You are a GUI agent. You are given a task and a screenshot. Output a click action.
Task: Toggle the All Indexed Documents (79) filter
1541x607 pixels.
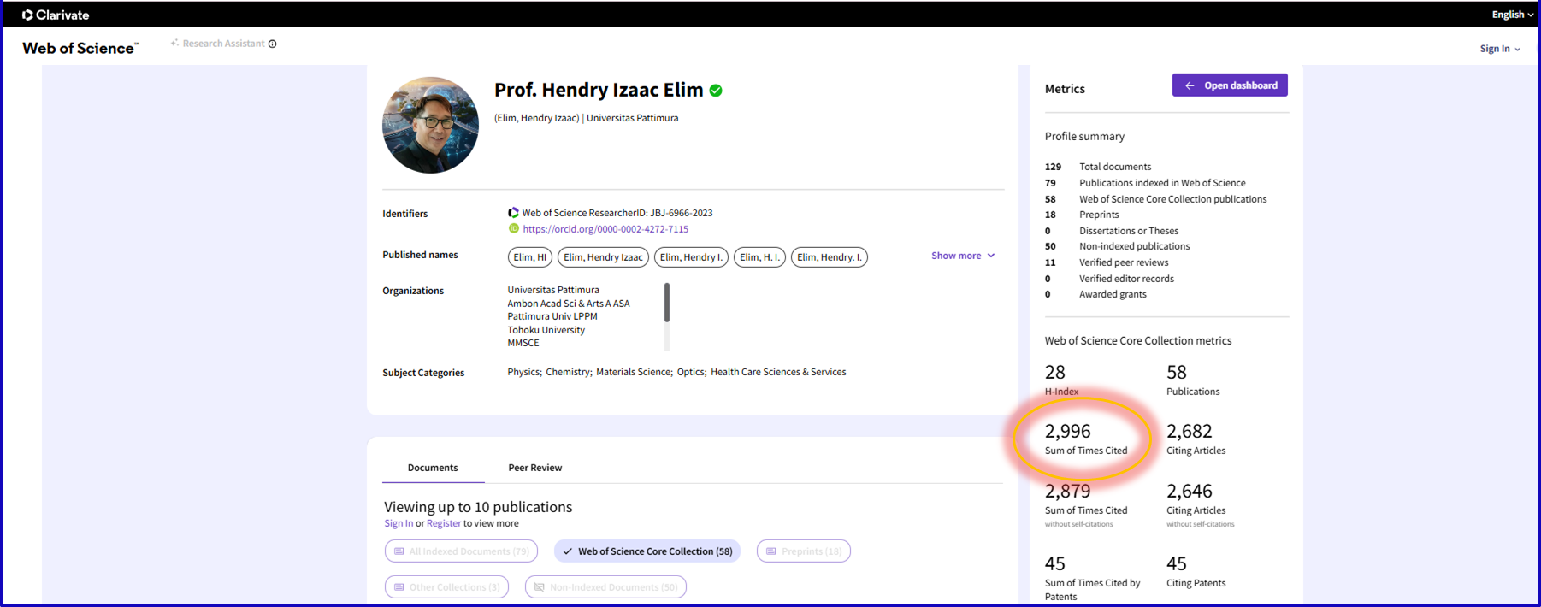point(461,551)
